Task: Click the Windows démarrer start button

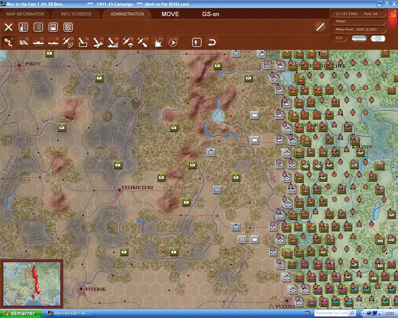Action: tap(21, 313)
